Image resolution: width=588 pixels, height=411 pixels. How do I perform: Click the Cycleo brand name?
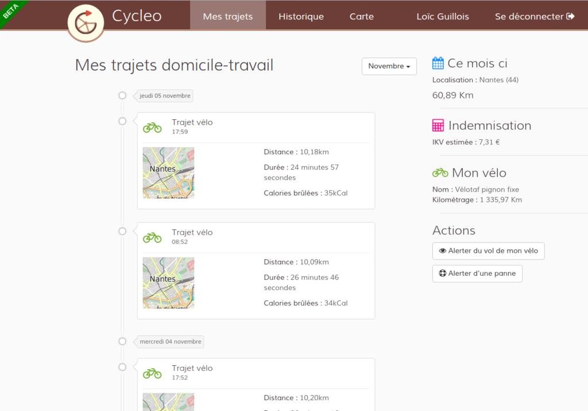137,16
